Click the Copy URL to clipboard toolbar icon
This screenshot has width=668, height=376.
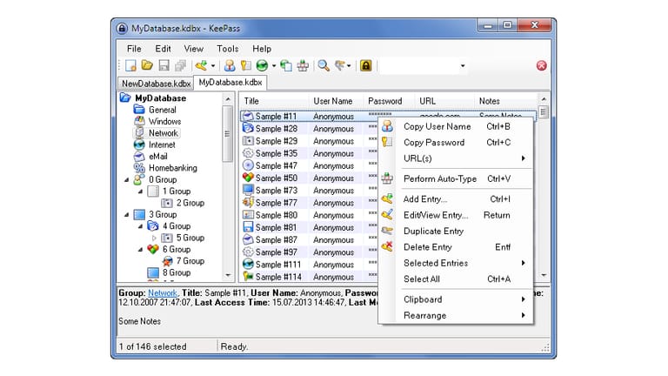286,65
